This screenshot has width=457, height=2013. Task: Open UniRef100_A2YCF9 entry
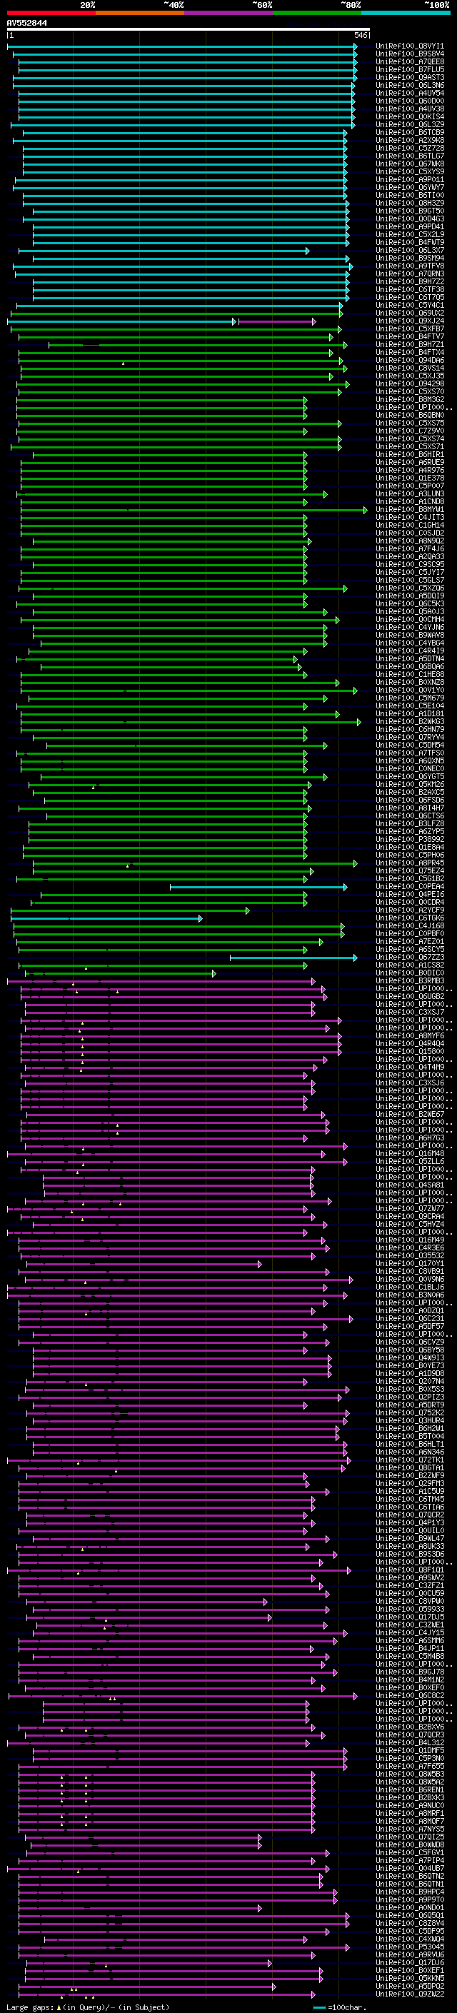click(410, 910)
